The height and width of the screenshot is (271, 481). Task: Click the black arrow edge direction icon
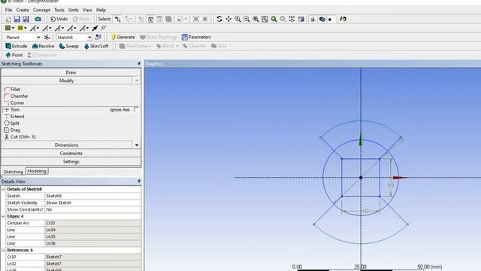[x=95, y=29]
